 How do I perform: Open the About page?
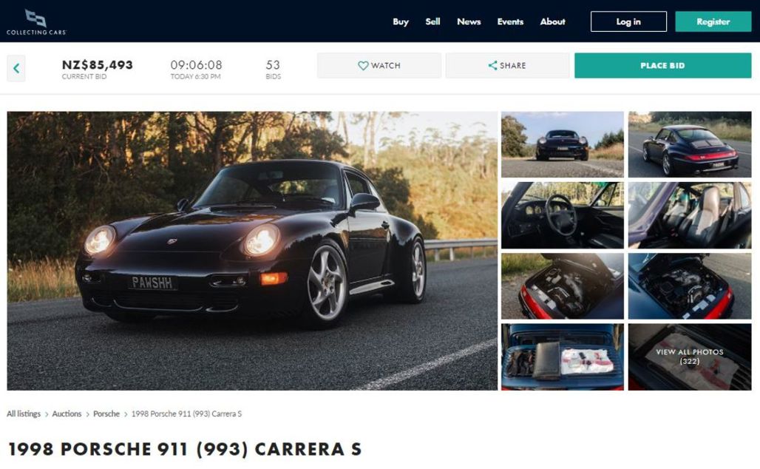(x=552, y=22)
